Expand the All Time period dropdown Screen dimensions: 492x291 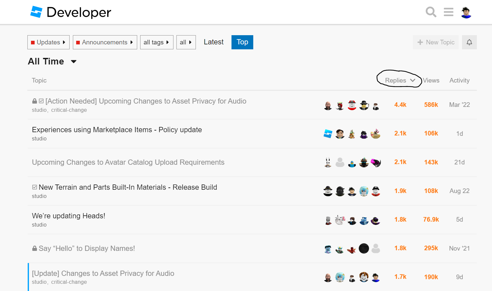coord(52,61)
